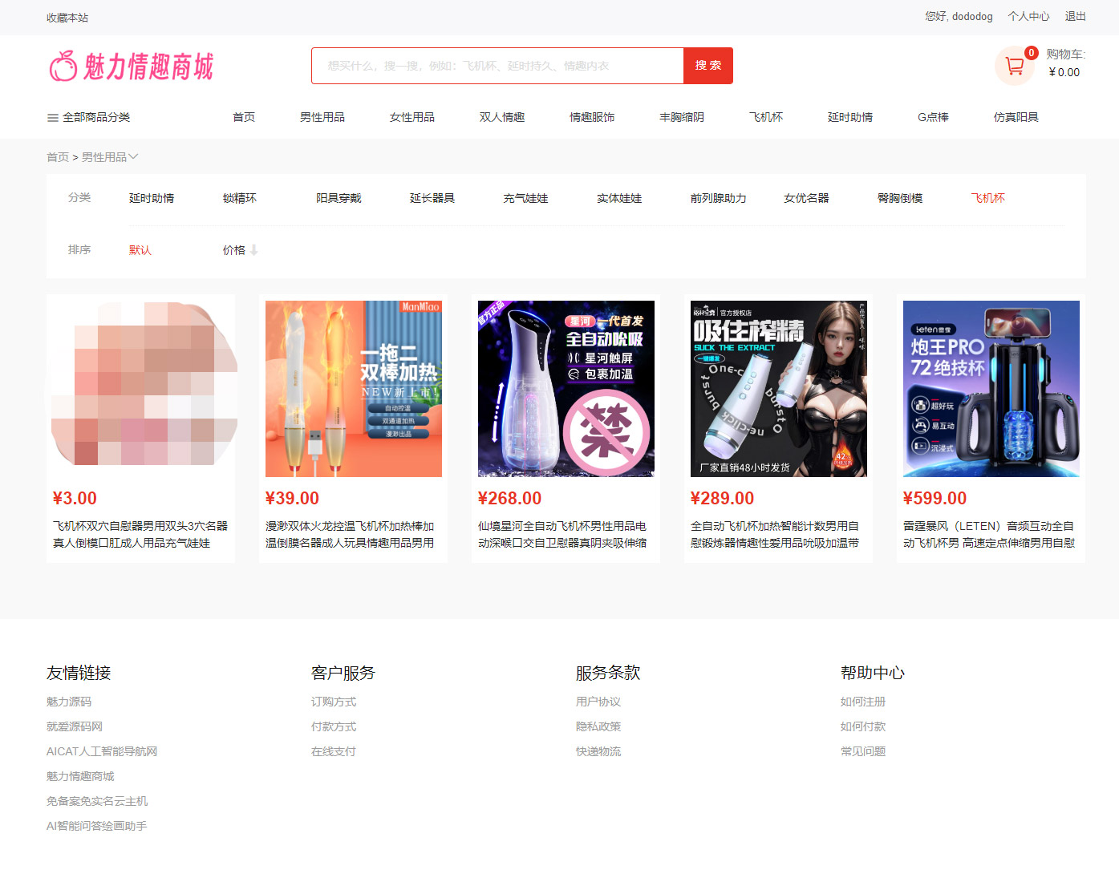
Task: Filter by 实体娃娃 category
Action: coord(619,198)
